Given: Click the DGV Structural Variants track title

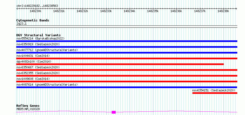Looking at the screenshot, I should click(39, 35).
